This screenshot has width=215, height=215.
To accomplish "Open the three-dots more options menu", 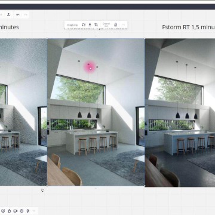I will click(123, 24).
